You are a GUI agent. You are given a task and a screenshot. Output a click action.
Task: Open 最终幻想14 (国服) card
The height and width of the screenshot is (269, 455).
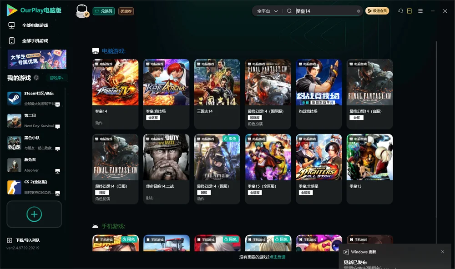tap(217, 169)
